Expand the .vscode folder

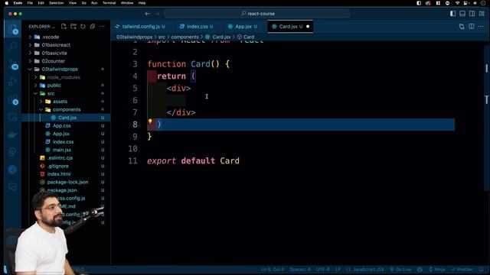(66, 37)
